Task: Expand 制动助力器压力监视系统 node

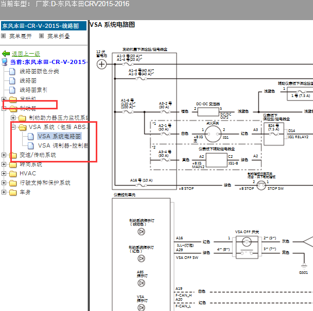Action: click(x=13, y=118)
